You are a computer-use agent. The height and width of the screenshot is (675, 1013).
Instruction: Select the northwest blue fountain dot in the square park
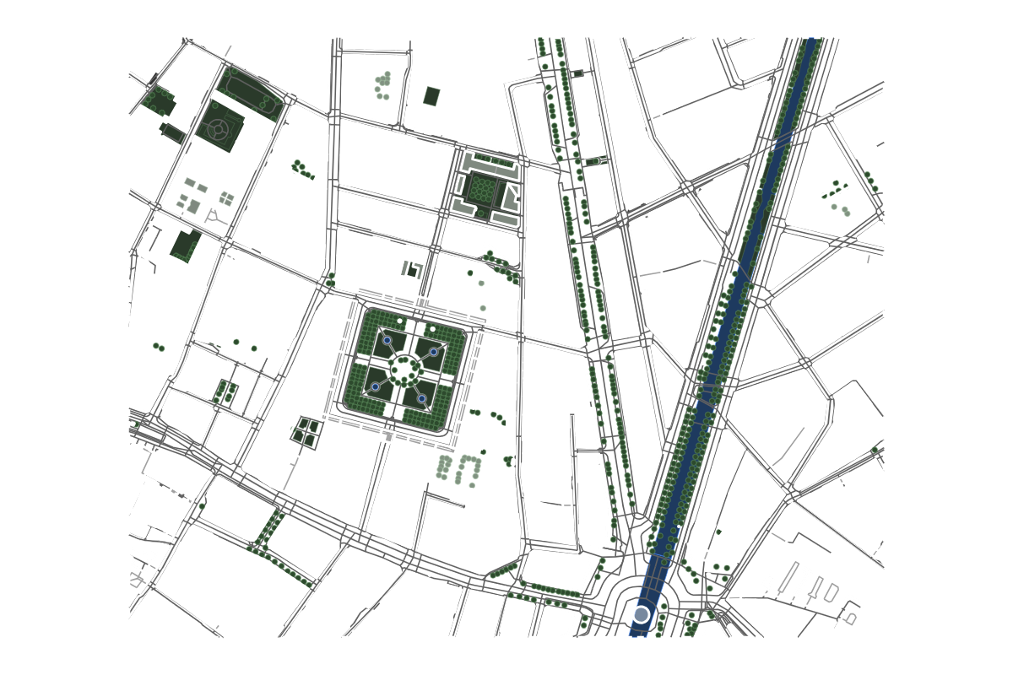point(387,341)
